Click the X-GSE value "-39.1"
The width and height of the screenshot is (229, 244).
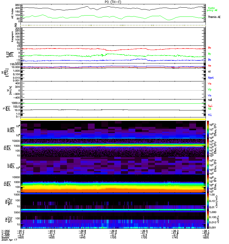pos(205,231)
